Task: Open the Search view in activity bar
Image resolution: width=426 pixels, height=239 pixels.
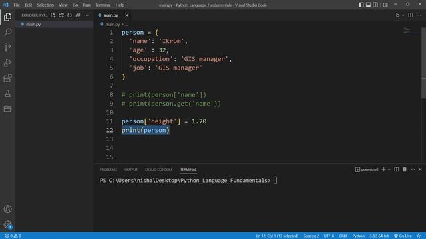Action: pyautogui.click(x=7, y=32)
